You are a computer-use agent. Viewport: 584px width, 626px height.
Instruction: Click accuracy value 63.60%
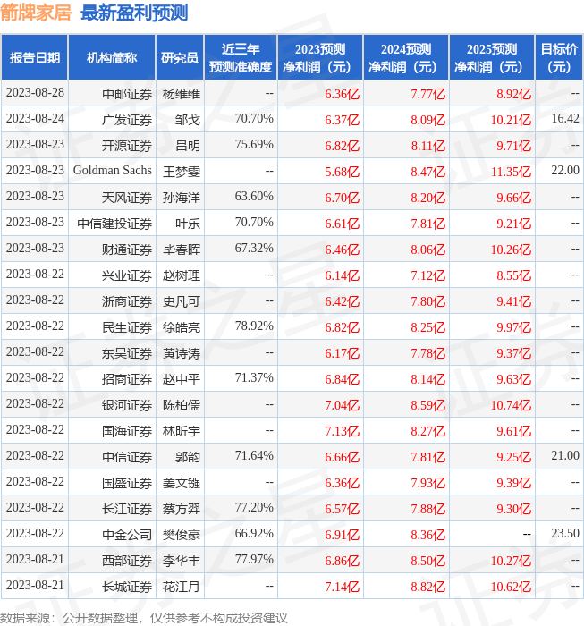click(x=254, y=196)
